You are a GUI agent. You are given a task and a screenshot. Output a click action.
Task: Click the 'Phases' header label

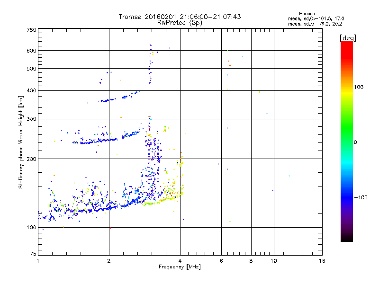pyautogui.click(x=307, y=14)
